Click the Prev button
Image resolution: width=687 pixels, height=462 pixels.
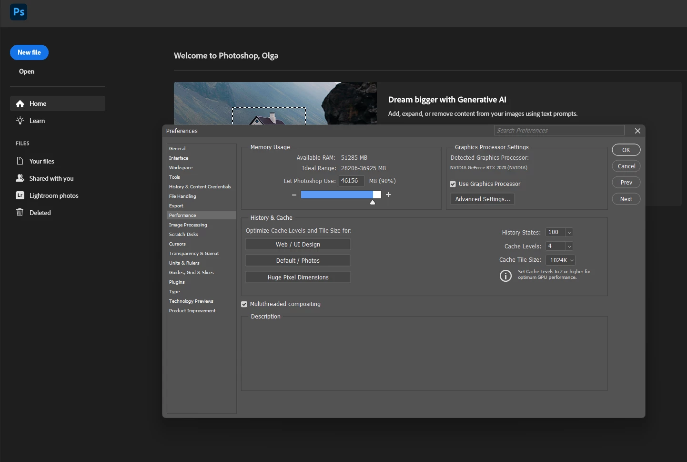tap(626, 183)
